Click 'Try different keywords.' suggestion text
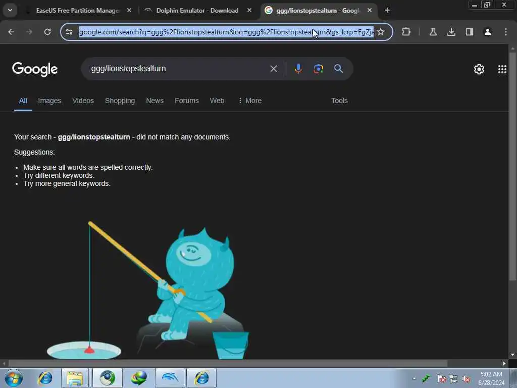This screenshot has height=388, width=517. pos(59,175)
